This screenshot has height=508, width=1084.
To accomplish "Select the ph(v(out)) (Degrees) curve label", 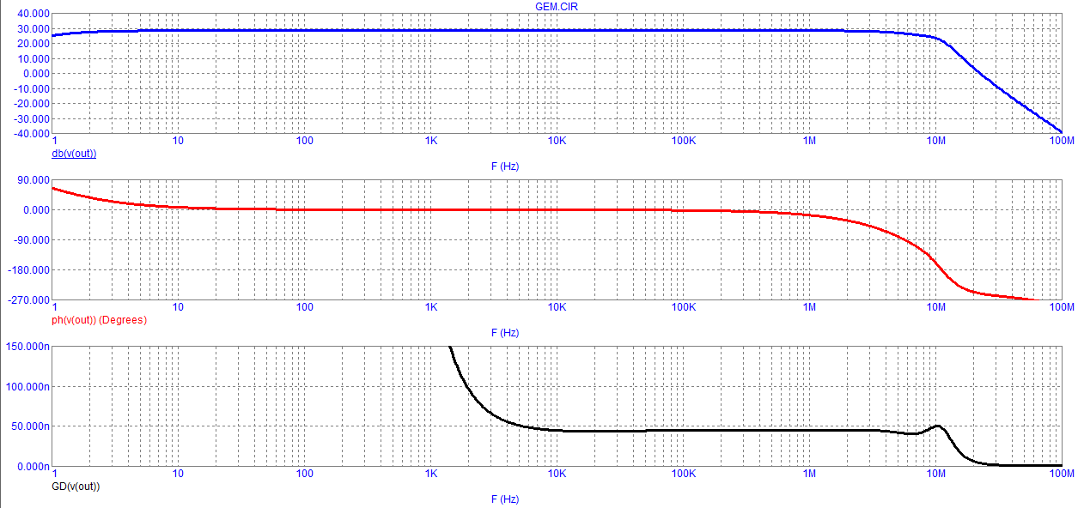I will click(100, 320).
